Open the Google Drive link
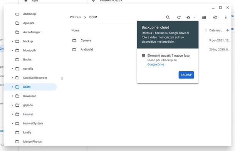Viewport: 235px width, 151px height. coord(156,64)
